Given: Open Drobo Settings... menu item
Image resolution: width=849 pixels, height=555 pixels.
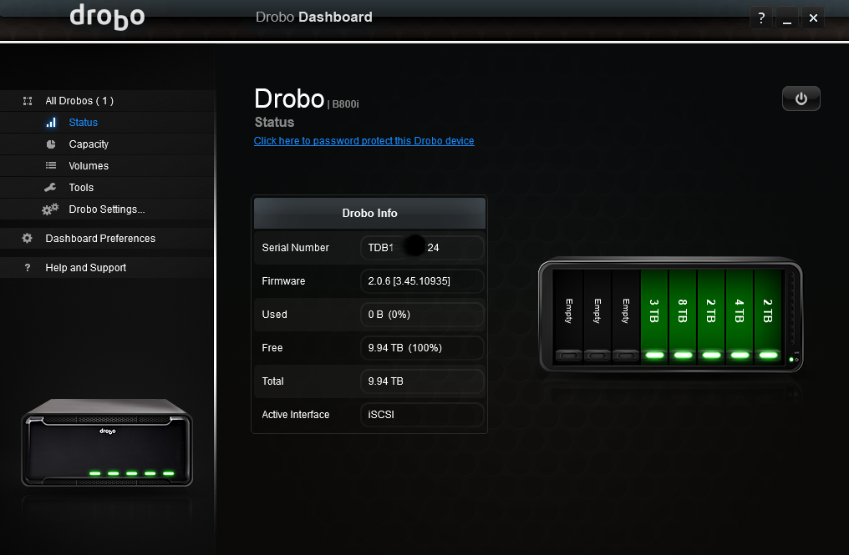Looking at the screenshot, I should [x=107, y=209].
